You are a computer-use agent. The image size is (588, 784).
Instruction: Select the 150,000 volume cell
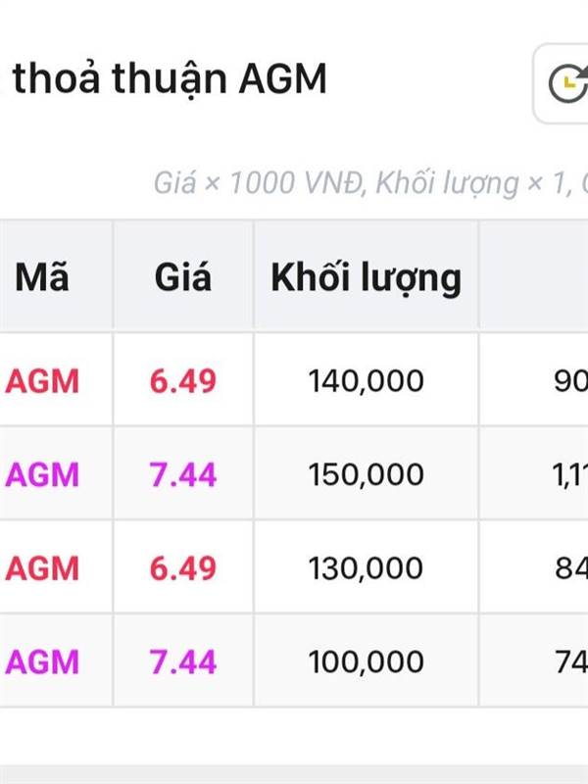click(366, 474)
